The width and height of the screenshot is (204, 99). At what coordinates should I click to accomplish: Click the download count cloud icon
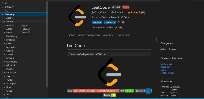[x=112, y=13]
